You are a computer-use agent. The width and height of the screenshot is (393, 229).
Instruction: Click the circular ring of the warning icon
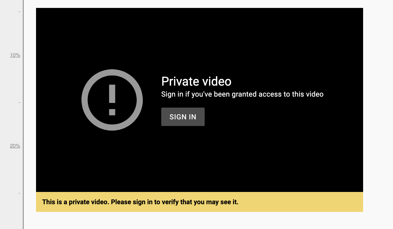[x=85, y=100]
